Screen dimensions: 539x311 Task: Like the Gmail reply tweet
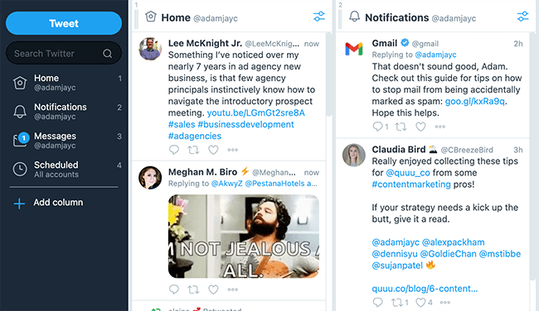tap(420, 127)
